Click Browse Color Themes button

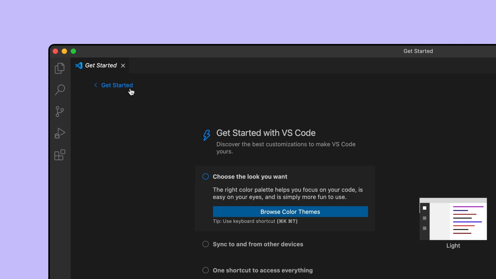(x=290, y=212)
